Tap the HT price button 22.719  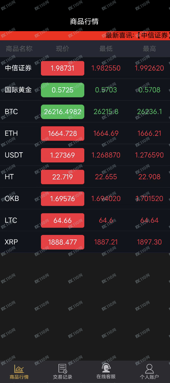pos(63,177)
